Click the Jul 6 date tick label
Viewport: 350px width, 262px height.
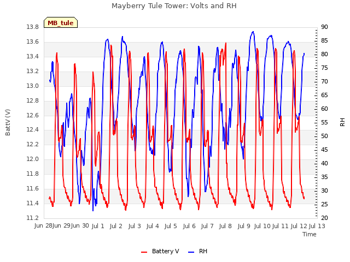[189, 226]
